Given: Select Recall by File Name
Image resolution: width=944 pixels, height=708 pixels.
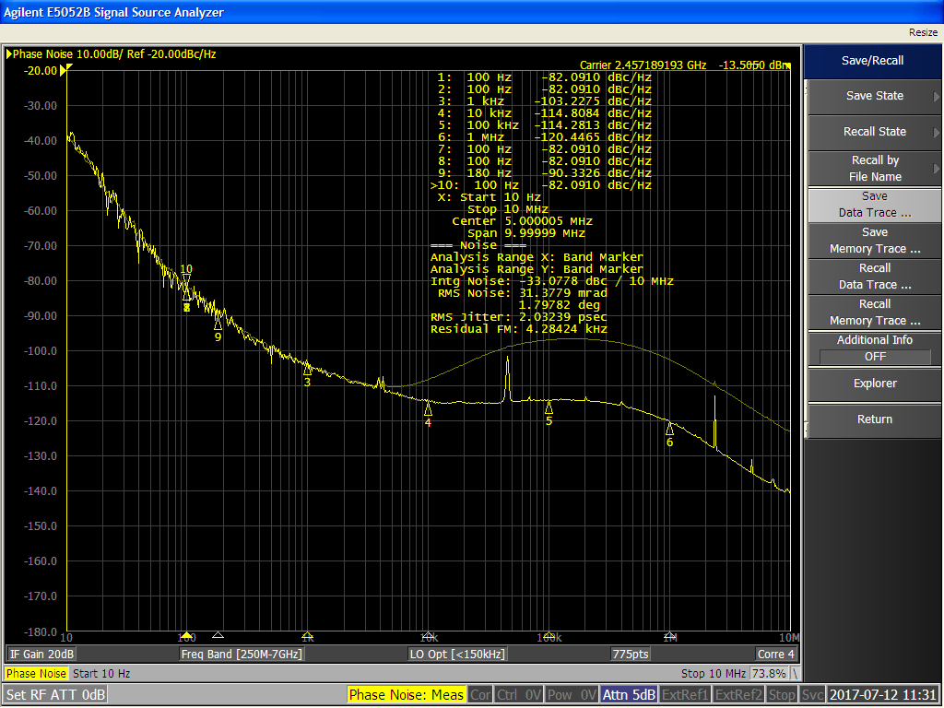Looking at the screenshot, I should (874, 169).
